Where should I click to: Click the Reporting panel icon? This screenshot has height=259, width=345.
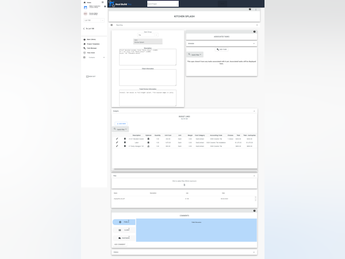click(x=112, y=25)
